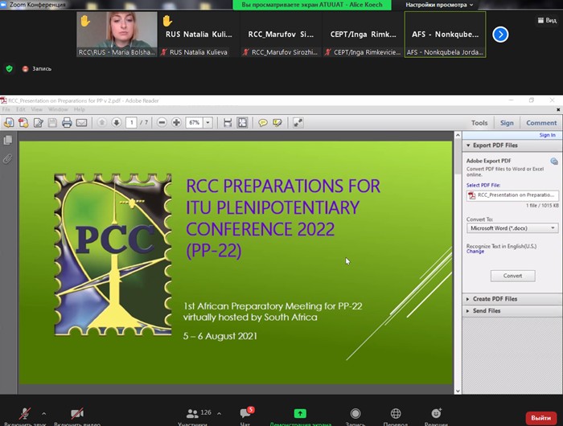Image resolution: width=563 pixels, height=426 pixels.
Task: Click the edit/sign document toolbar icon
Action: click(x=38, y=123)
